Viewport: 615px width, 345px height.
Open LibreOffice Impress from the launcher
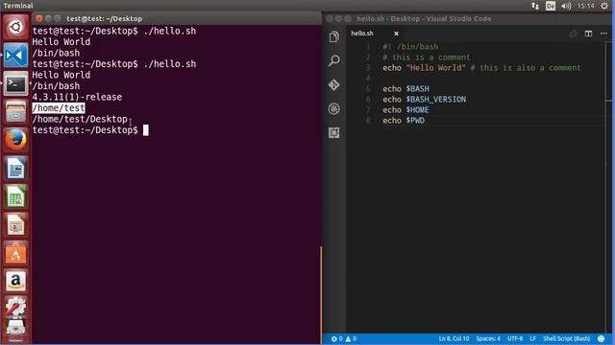15,224
